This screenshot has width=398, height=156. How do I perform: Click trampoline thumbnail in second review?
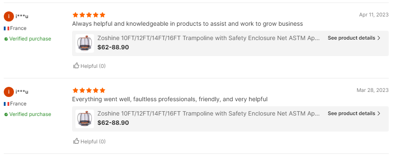coord(85,119)
